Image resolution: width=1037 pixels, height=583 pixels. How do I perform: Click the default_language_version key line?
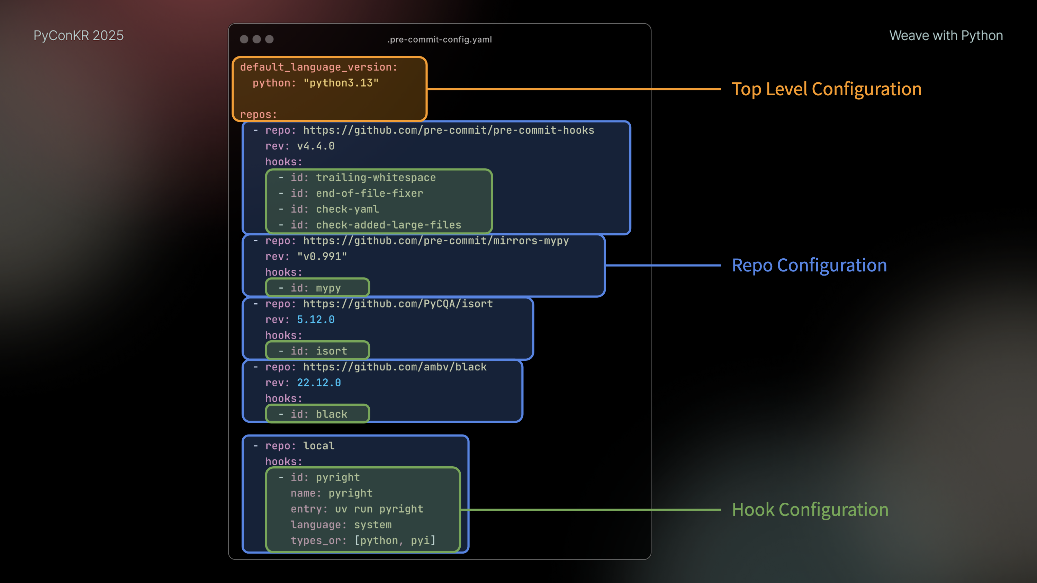coord(318,67)
